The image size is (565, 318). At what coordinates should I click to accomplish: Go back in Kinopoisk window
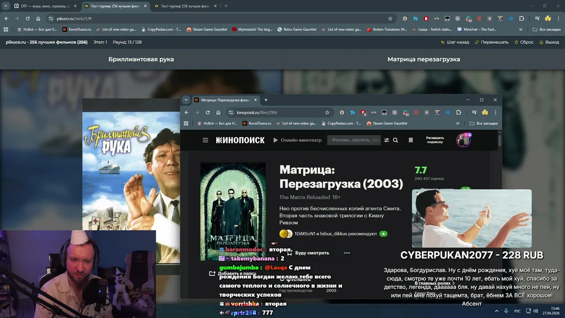186,113
